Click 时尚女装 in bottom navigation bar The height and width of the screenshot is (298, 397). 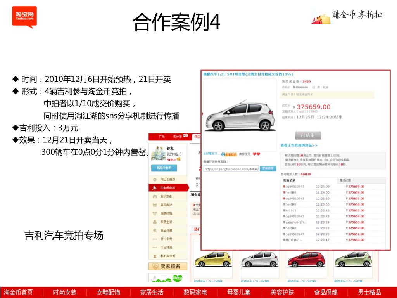click(65, 293)
